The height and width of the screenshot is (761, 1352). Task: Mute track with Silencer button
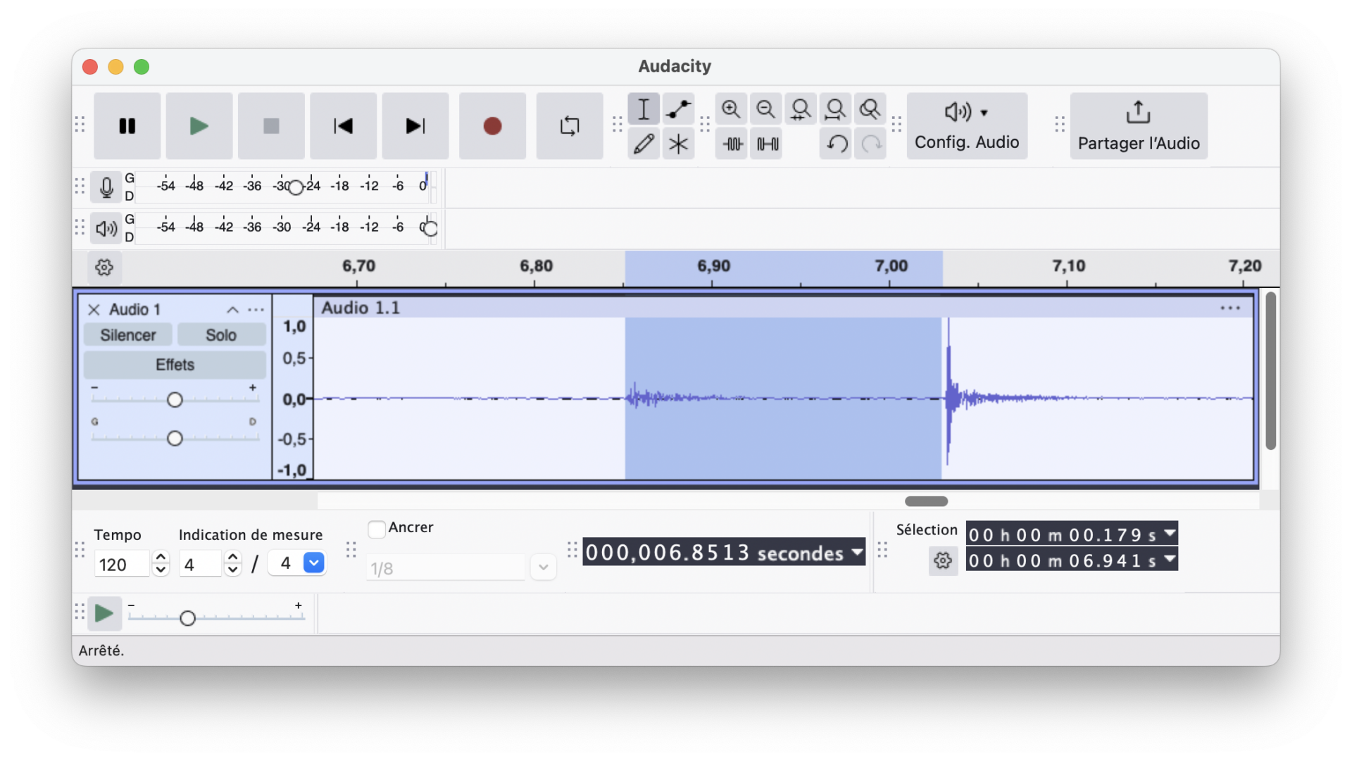tap(128, 335)
